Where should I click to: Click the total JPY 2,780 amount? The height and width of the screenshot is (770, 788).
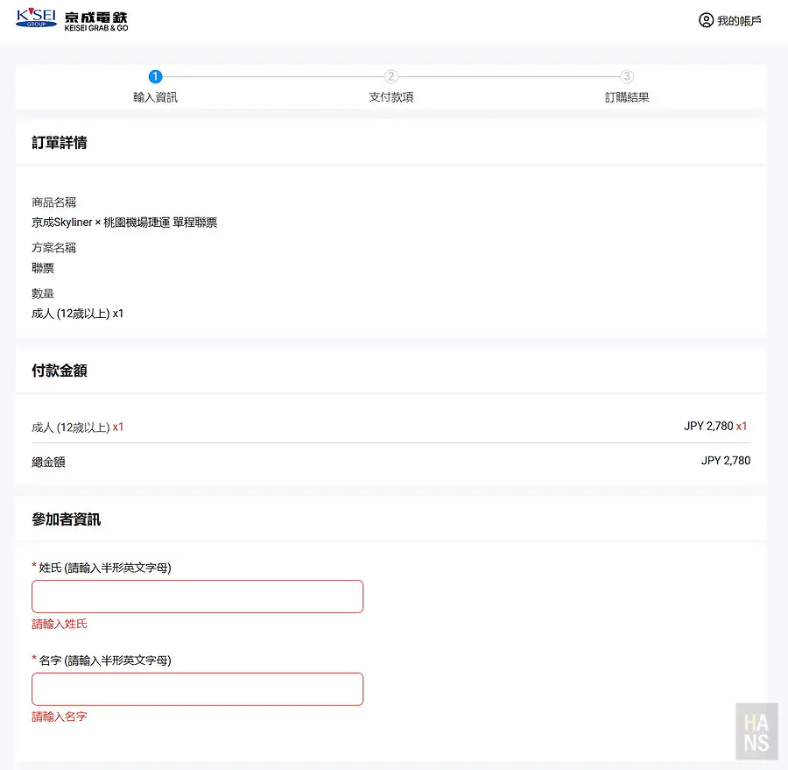tap(726, 460)
